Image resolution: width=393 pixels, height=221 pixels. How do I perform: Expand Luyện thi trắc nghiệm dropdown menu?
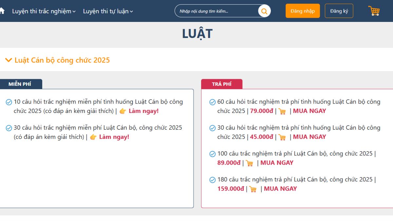44,11
